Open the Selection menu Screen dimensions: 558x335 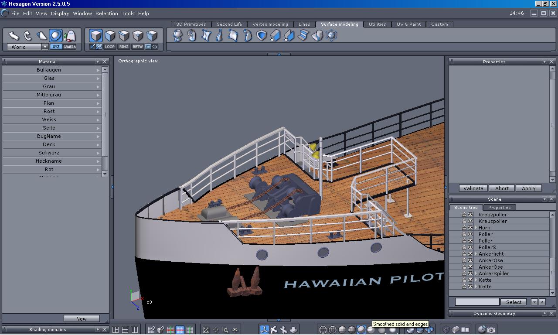107,14
